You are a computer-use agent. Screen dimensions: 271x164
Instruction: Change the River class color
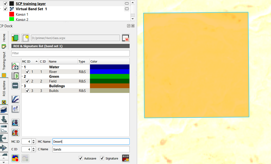pyautogui.click(x=110, y=72)
